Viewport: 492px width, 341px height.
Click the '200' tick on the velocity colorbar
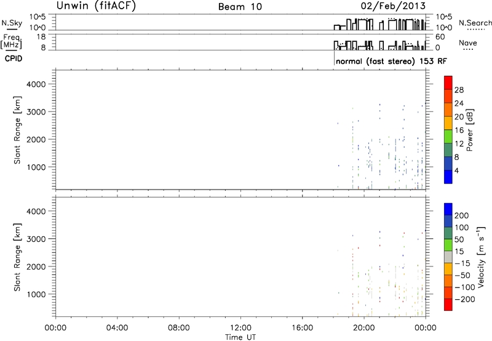coord(462,215)
